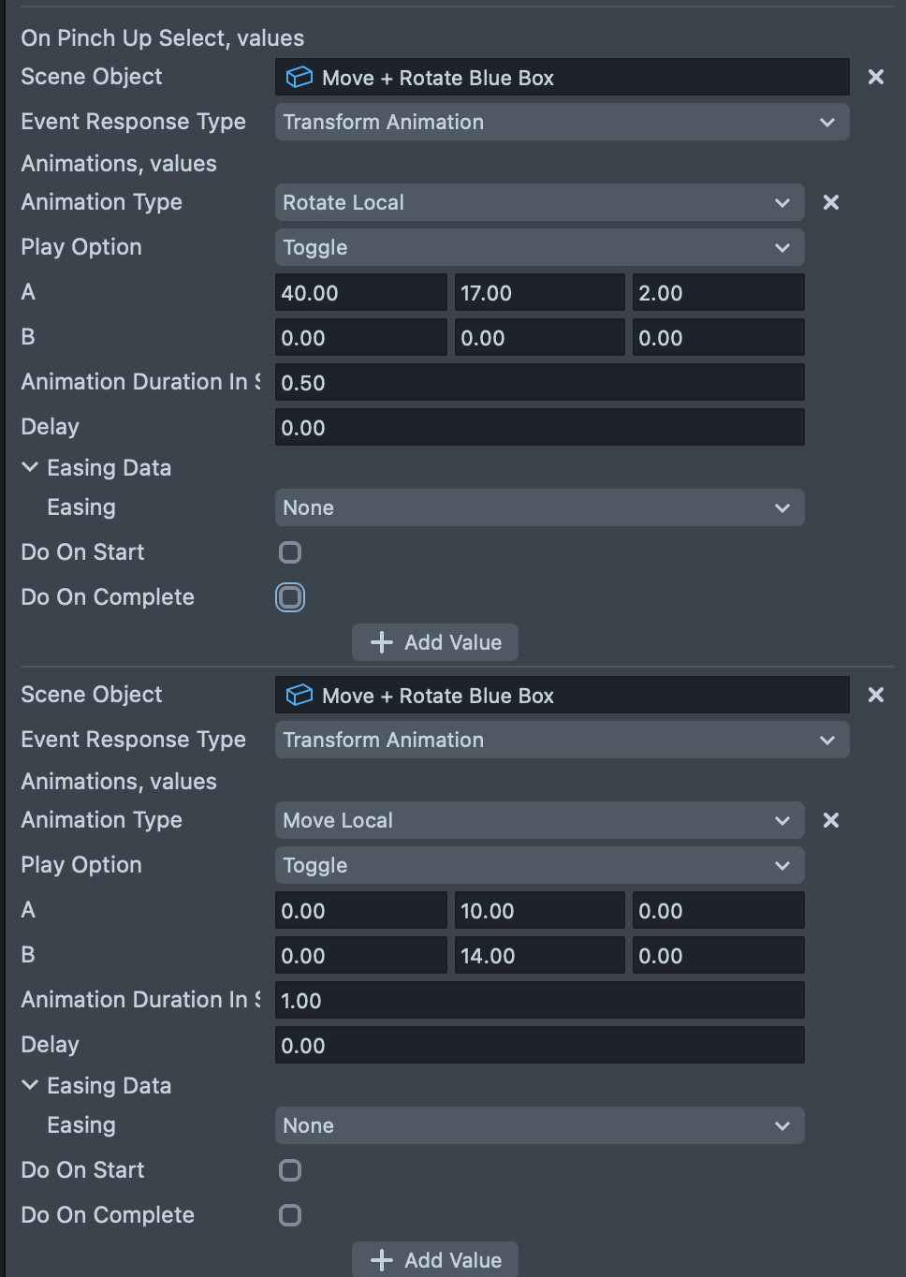
Task: Click the blue box icon in second Scene Object
Action: click(299, 696)
